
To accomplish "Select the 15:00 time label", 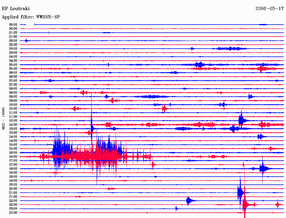I will [x=13, y=144].
